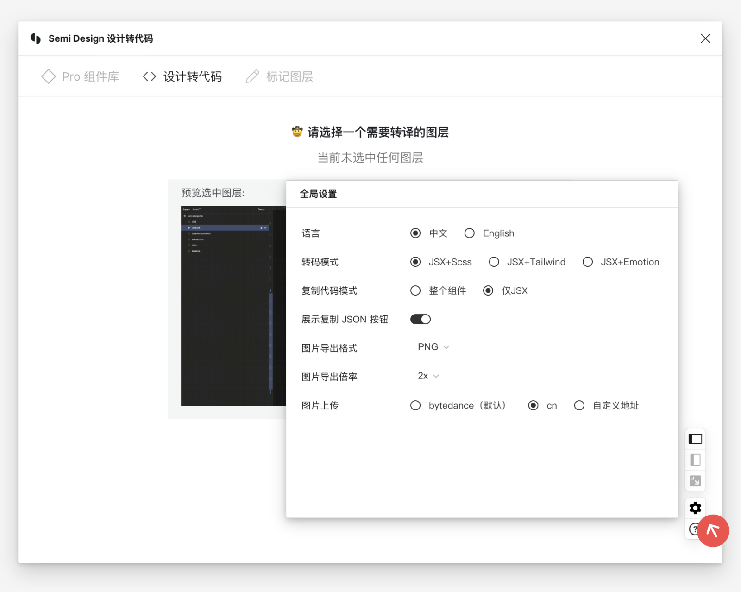This screenshot has height=592, width=741.
Task: Click the 全局设置 panel heading
Action: (x=318, y=194)
